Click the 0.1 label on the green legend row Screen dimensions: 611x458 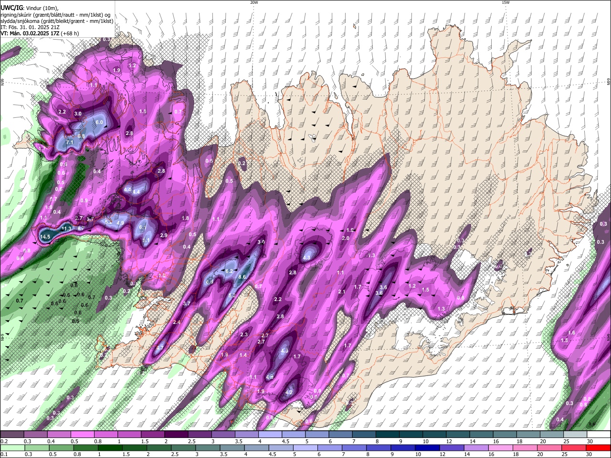[3, 454]
